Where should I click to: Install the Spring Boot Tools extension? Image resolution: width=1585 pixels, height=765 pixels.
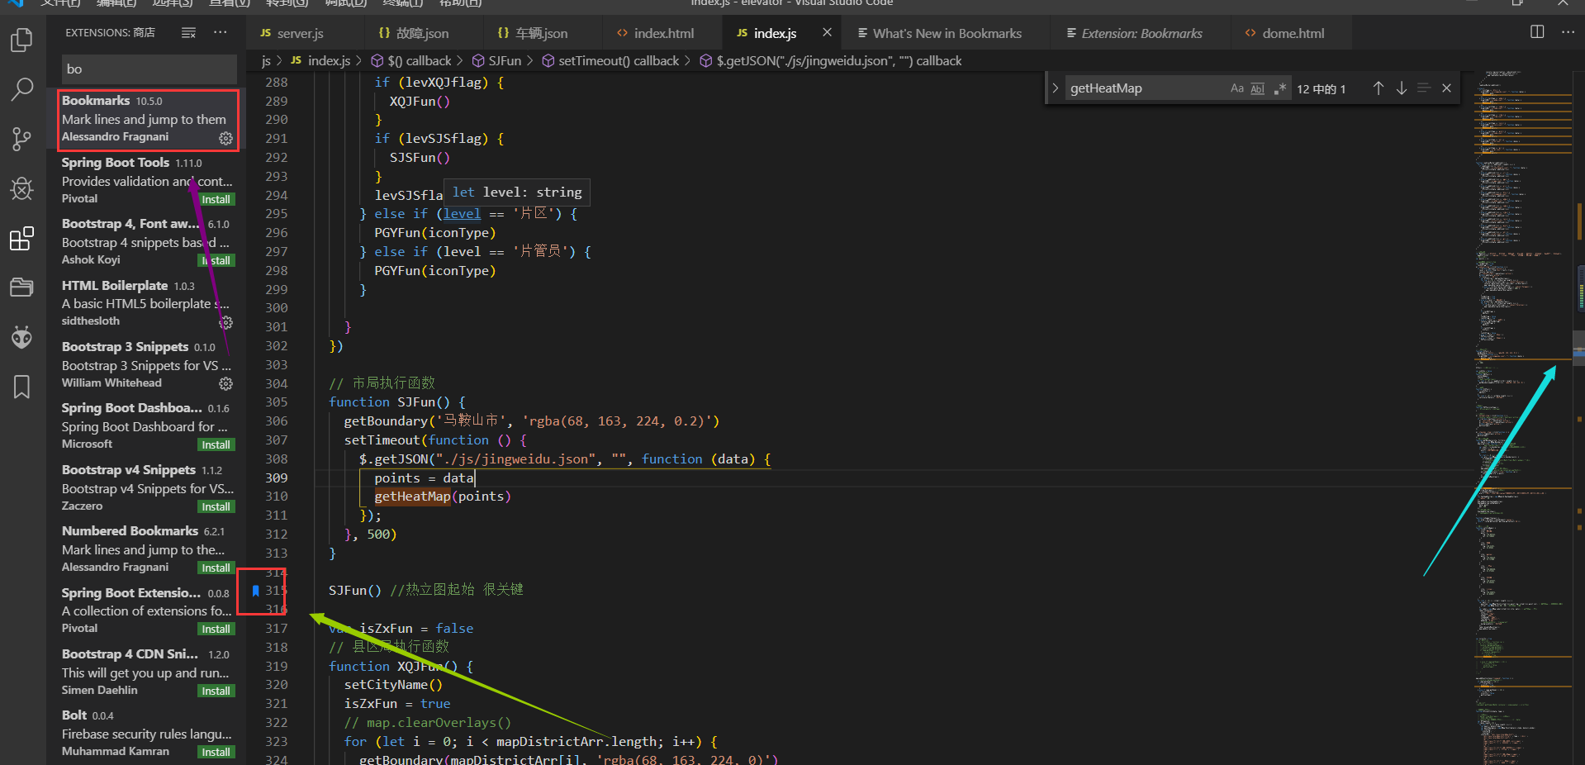point(216,199)
